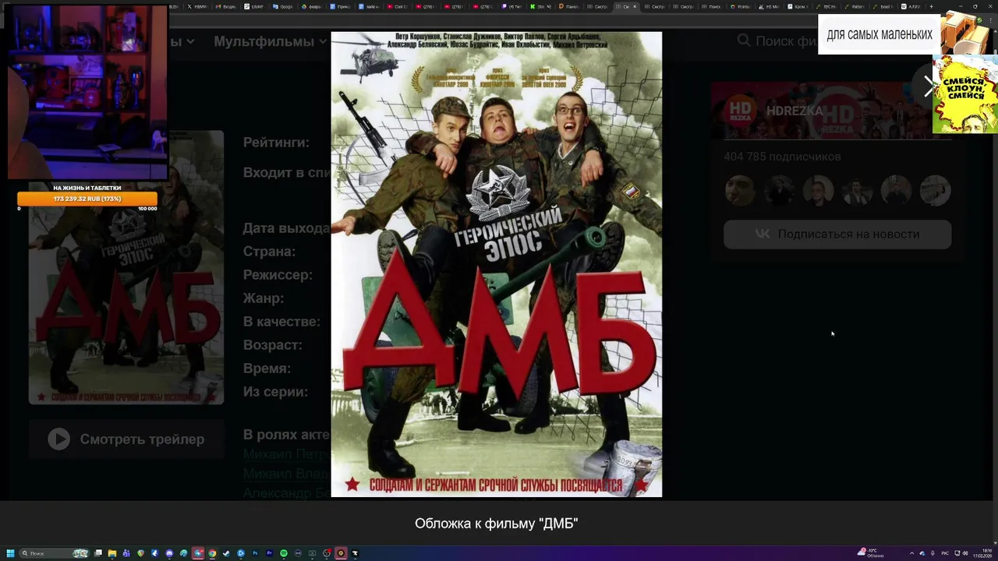The height and width of the screenshot is (561, 998).
Task: Switch to the Pointauc browser tab
Action: 741,6
